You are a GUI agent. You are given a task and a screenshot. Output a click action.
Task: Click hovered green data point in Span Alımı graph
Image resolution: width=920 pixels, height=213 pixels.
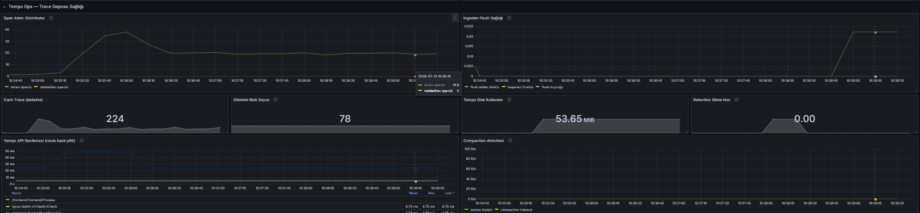pos(415,55)
